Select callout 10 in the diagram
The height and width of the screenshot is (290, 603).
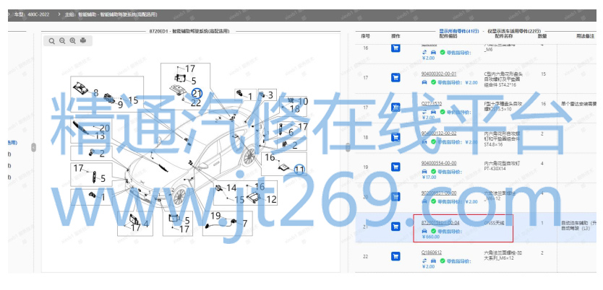pos(303,102)
